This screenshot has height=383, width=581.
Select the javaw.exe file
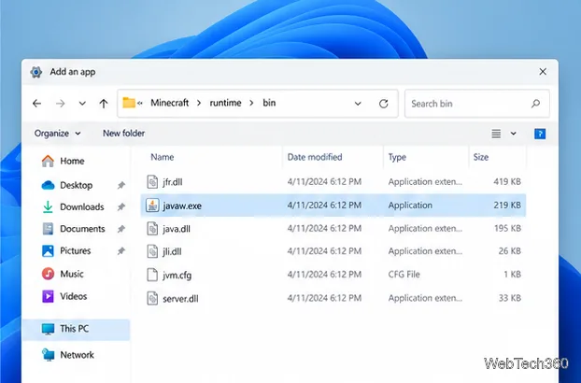point(333,206)
